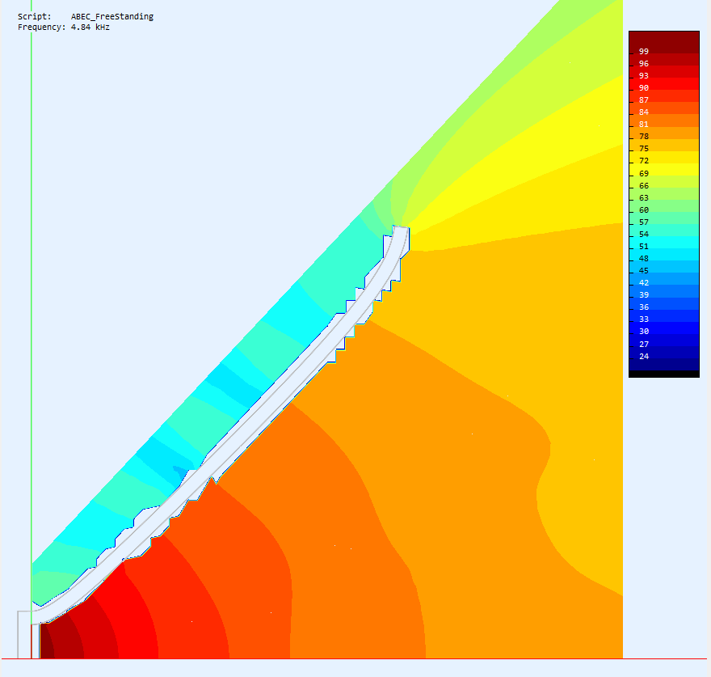Click the 'ABEC_FreeStanding' script name text
711x677 pixels.
(112, 16)
